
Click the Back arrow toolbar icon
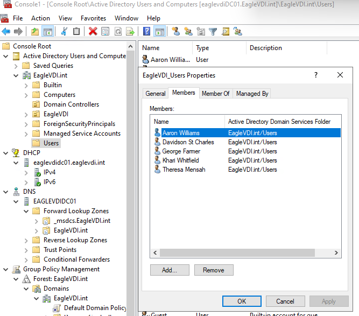point(6,31)
